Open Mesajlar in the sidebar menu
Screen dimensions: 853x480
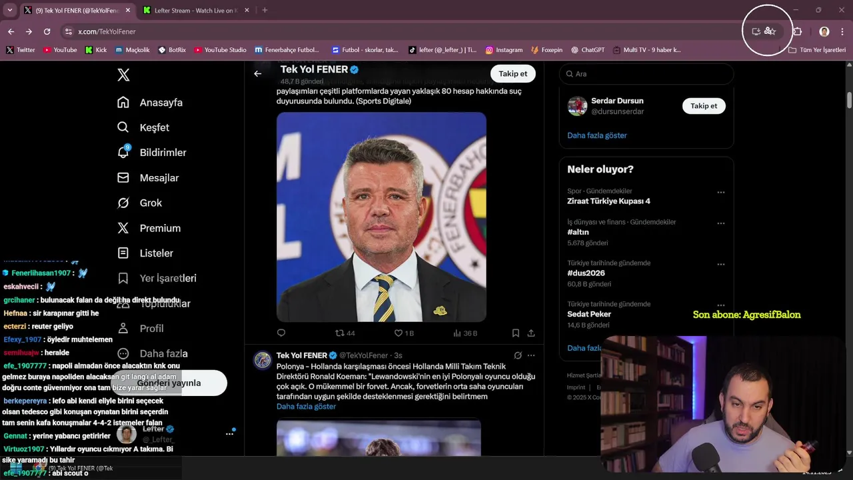click(159, 178)
